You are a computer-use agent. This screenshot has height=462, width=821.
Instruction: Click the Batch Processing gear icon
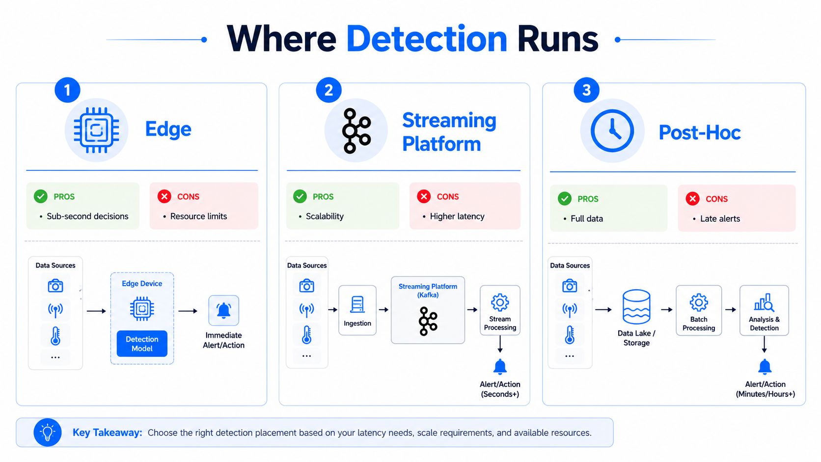pyautogui.click(x=699, y=302)
